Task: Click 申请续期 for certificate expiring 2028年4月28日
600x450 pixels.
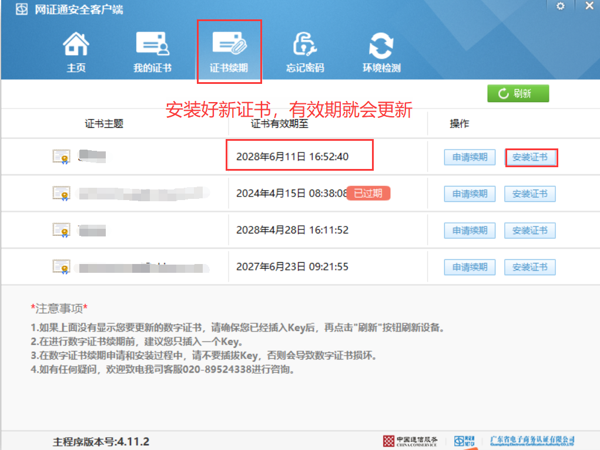Action: point(470,231)
